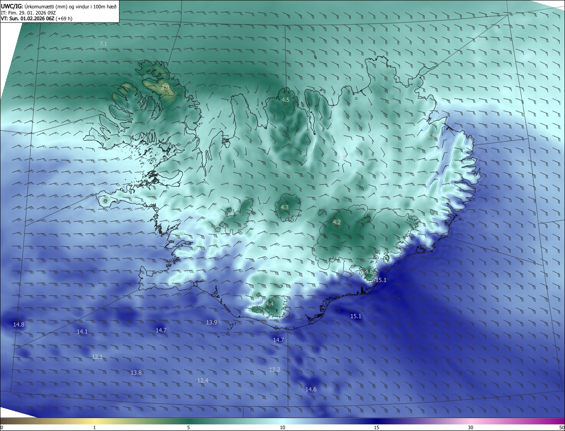Click the title text 'Úrkomumætti (mm) og vindur'
Viewport: 565px width, 431px height.
[56, 6]
